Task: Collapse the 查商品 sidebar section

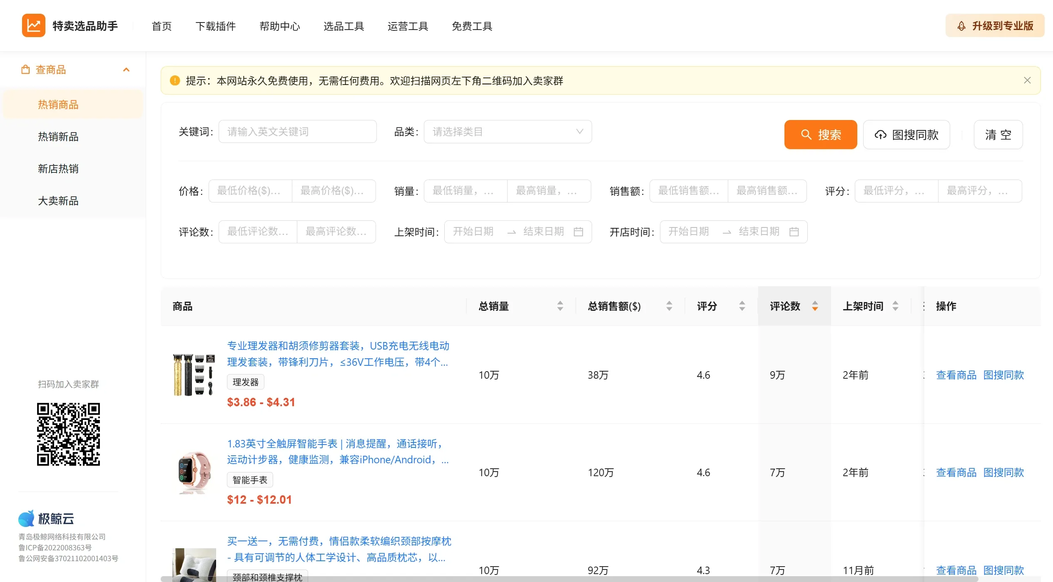Action: (x=127, y=69)
